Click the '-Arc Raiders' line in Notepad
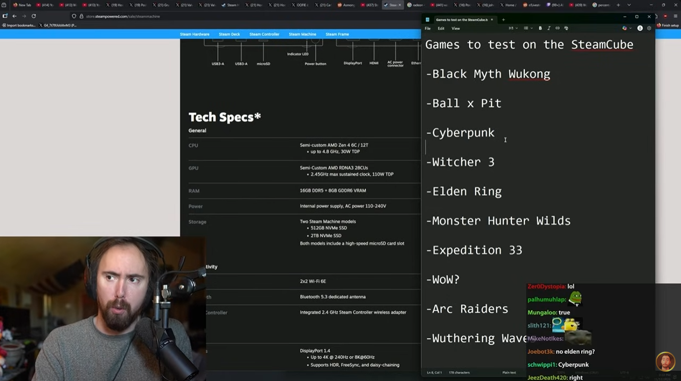The width and height of the screenshot is (681, 381). (467, 309)
